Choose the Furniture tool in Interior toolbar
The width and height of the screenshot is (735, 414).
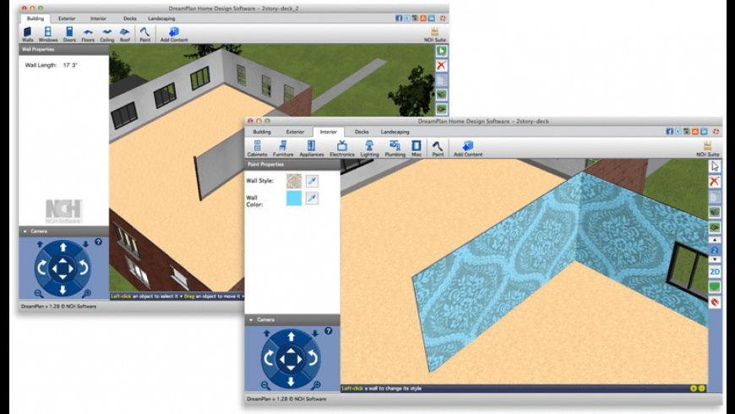tap(283, 148)
